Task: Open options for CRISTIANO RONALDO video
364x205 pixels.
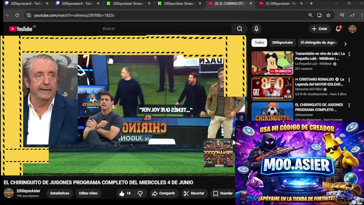Action: tap(349, 80)
